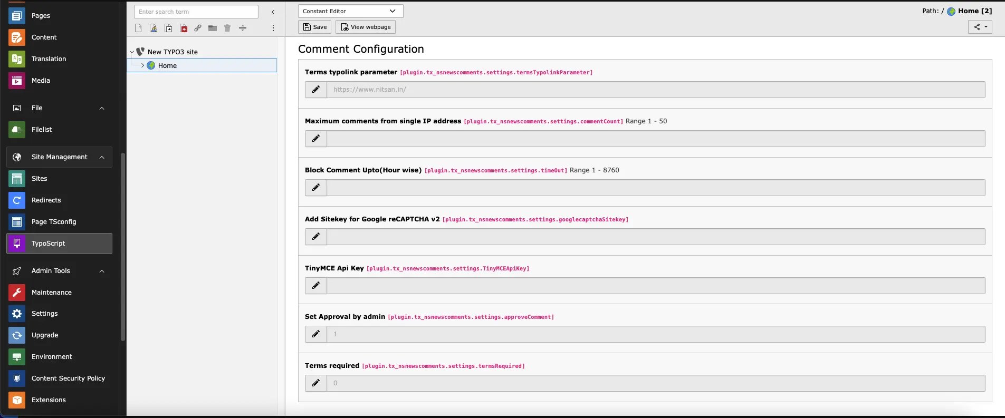Click the Terms required input field
This screenshot has height=418, width=1005.
[x=656, y=383]
